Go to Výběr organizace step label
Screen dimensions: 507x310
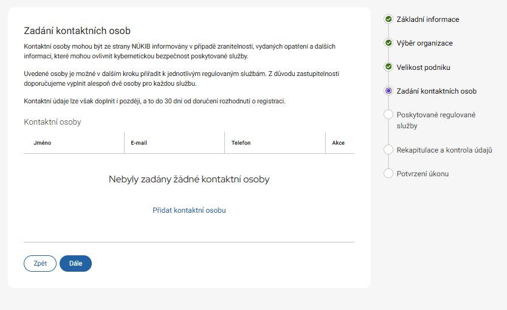pyautogui.click(x=424, y=43)
